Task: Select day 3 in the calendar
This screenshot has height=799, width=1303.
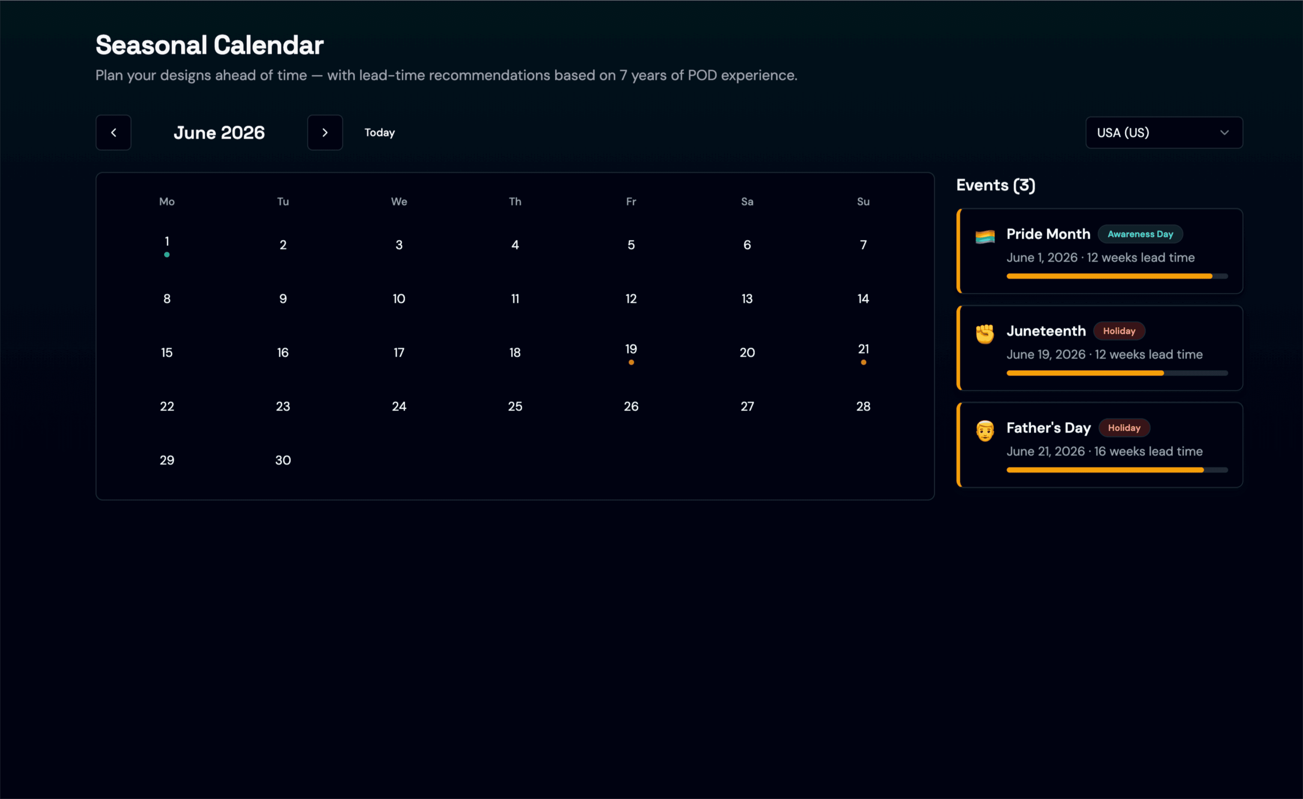Action: [399, 244]
